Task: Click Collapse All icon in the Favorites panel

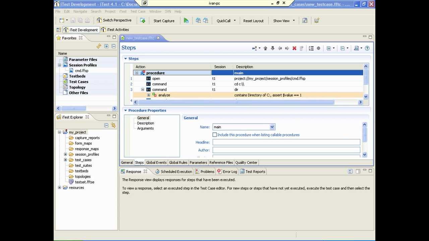Action: coord(114,46)
